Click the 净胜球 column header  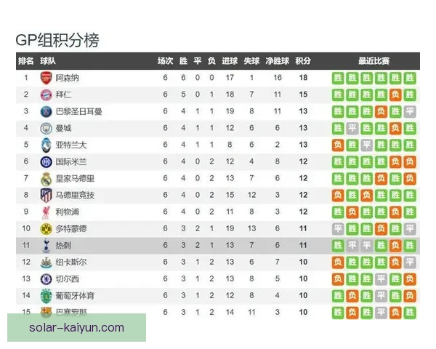[277, 61]
